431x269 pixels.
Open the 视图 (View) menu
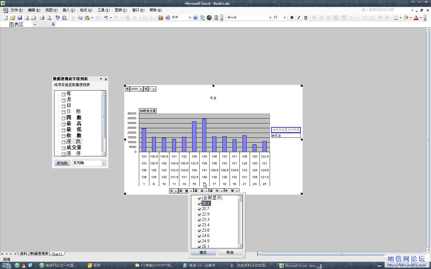(x=51, y=10)
